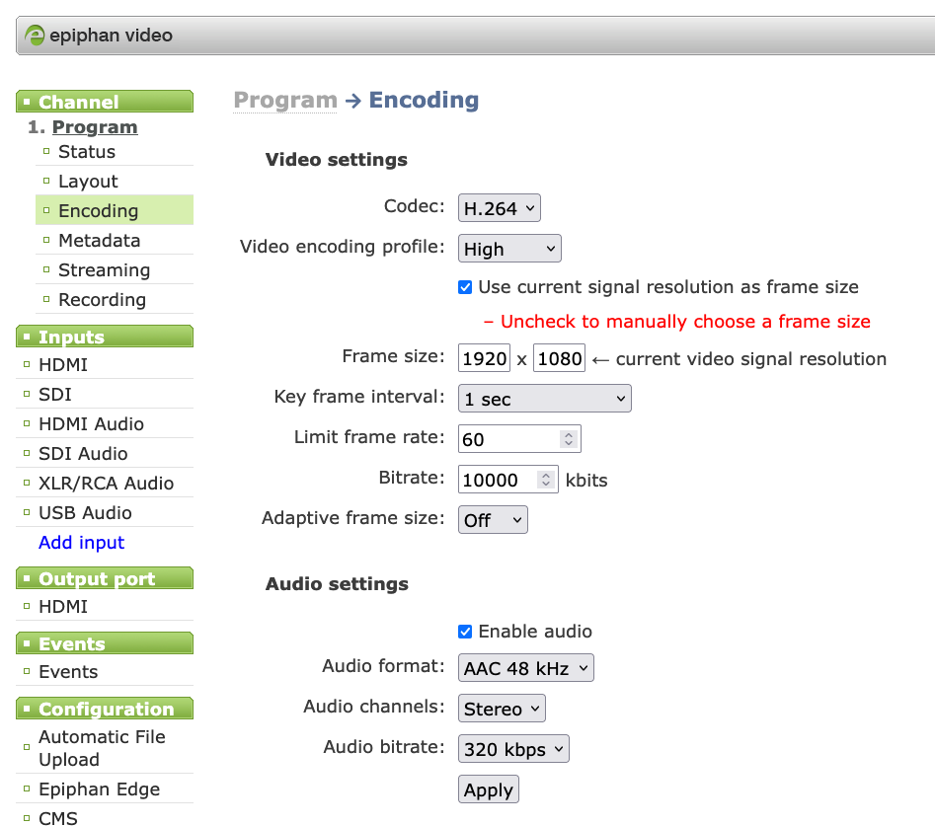The image size is (935, 826).
Task: Click the Inputs section header
Action: point(105,337)
